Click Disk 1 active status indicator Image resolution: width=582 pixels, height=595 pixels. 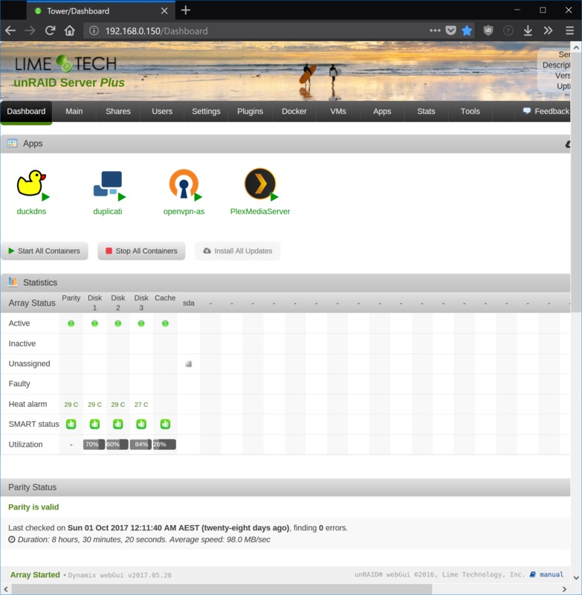pos(95,324)
